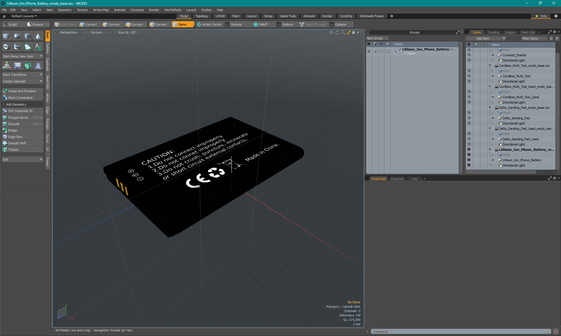Open the Center Selected dropdown
This screenshot has width=561, height=336.
click(x=22, y=81)
